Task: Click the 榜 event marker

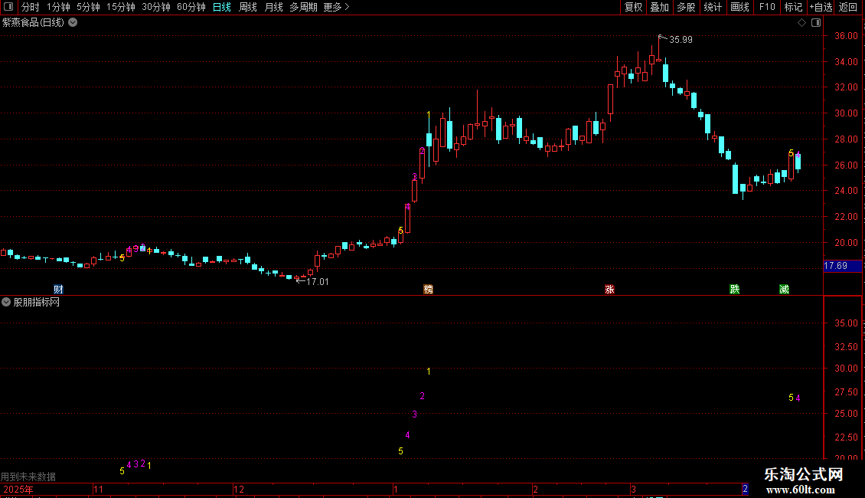Action: (x=428, y=290)
